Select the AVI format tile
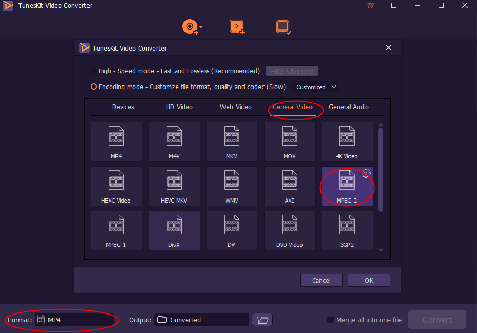The height and width of the screenshot is (333, 477). click(x=289, y=186)
